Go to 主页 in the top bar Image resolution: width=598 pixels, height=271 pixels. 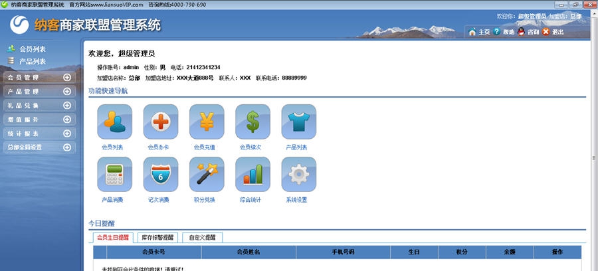pos(484,33)
